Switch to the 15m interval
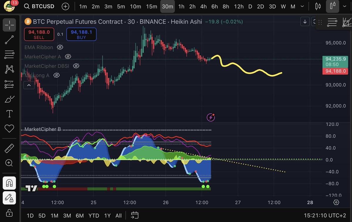 (x=151, y=6)
